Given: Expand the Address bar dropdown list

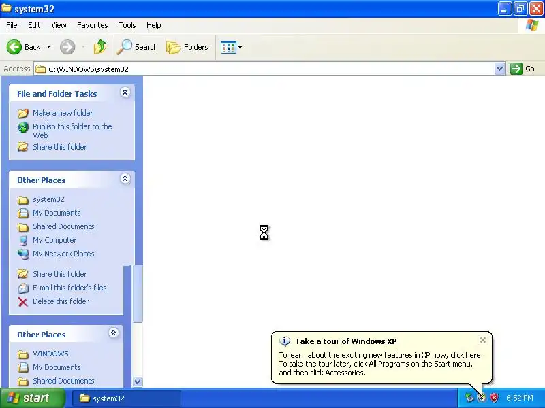Looking at the screenshot, I should pos(499,69).
